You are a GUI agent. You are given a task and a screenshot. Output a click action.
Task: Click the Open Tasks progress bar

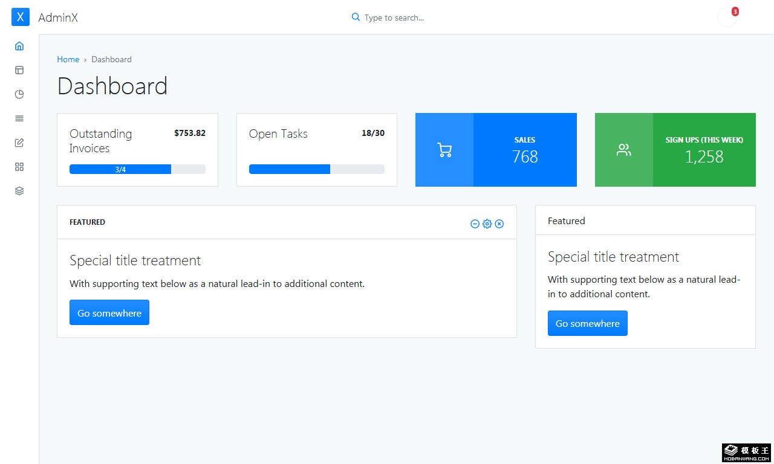(316, 169)
